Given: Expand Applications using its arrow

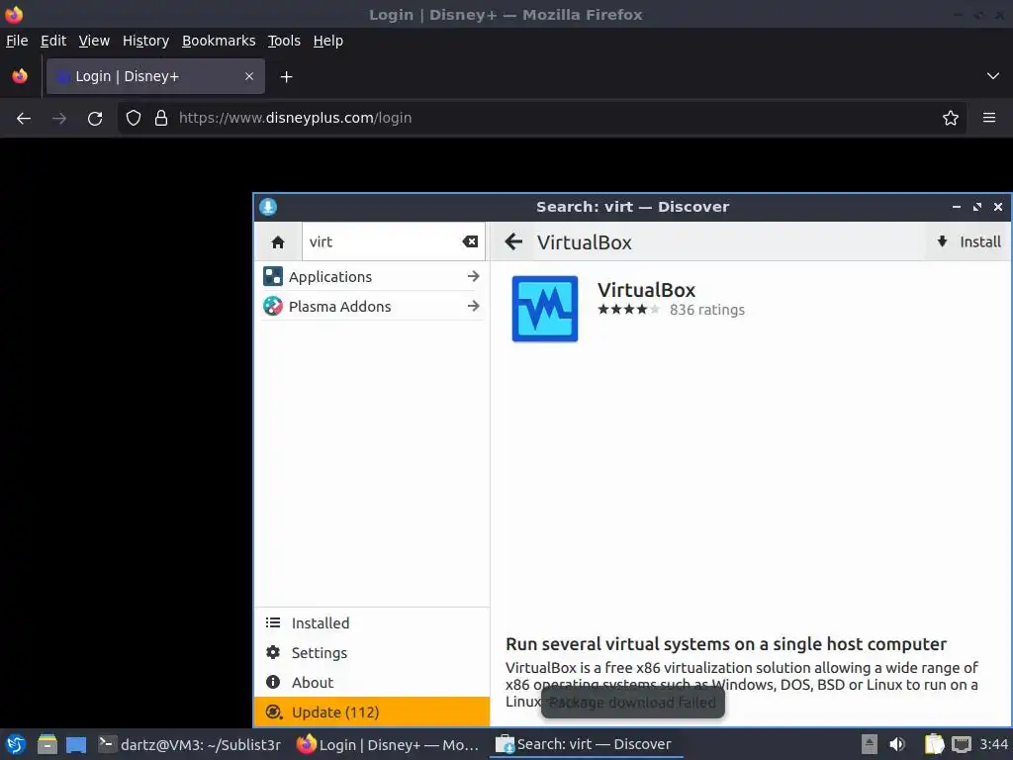Looking at the screenshot, I should [x=474, y=277].
